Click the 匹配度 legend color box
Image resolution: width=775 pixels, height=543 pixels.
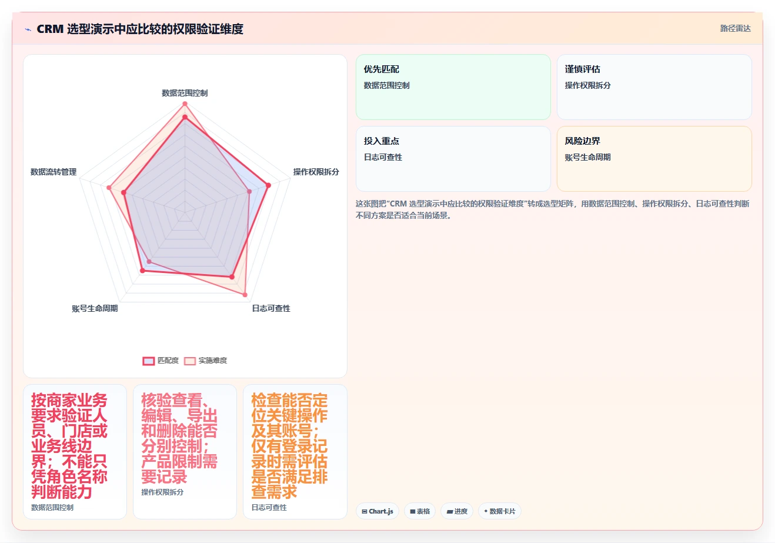point(149,361)
